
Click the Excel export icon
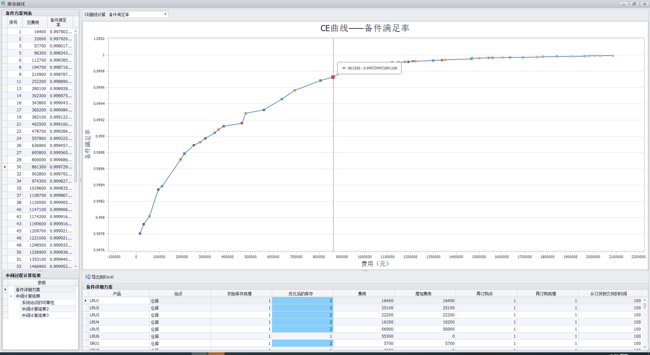coord(88,277)
